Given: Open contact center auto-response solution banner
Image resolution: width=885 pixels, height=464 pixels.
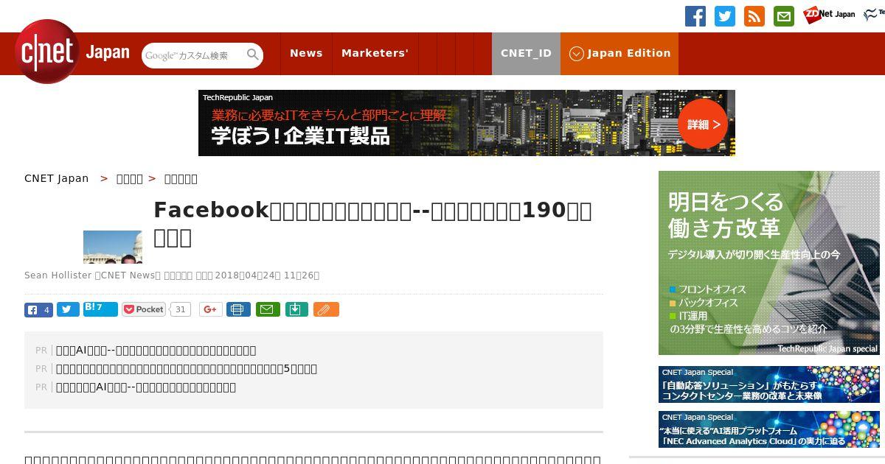Looking at the screenshot, I should coord(769,384).
